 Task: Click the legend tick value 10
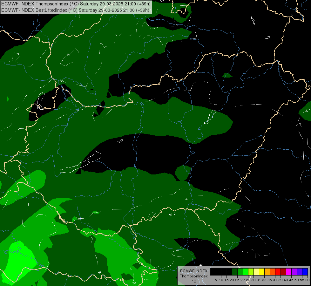(x=221, y=280)
